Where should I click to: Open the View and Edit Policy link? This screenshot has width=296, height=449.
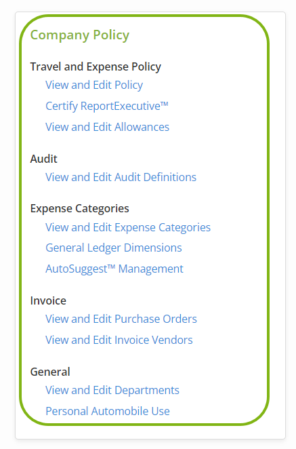coord(94,85)
